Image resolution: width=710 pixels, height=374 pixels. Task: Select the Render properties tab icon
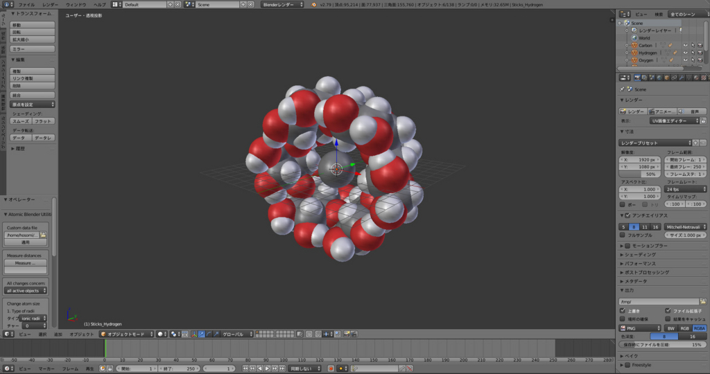638,78
